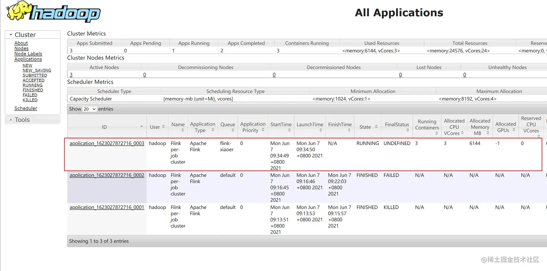
Task: Click 'Showing 1 to 3 of 3 entries' text
Action: tap(99, 241)
